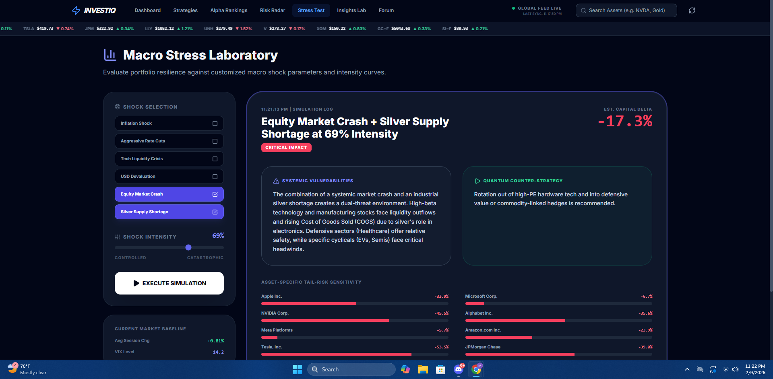Enable the Tech Liquidity Crisis checkbox
Image resolution: width=773 pixels, height=379 pixels.
pos(215,159)
